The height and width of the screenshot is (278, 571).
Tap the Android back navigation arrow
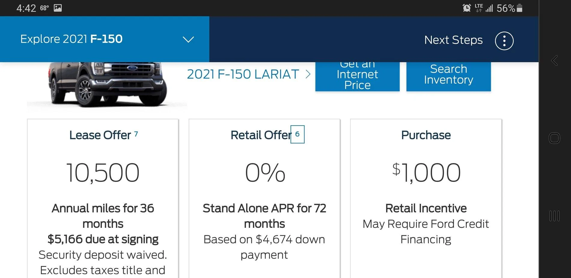[554, 60]
